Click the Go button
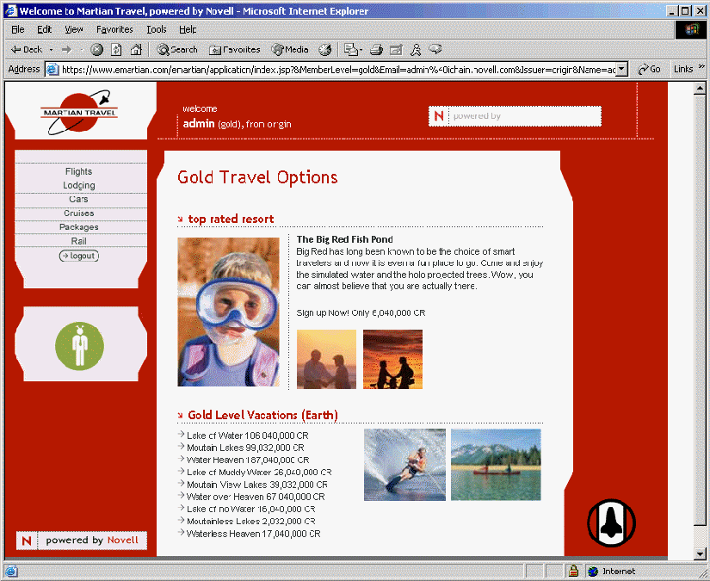The image size is (710, 581). coord(648,69)
